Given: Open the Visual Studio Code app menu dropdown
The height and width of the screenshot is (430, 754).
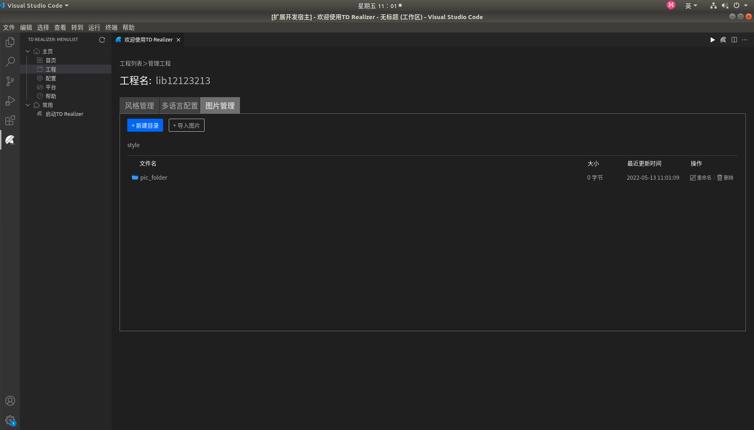Looking at the screenshot, I should pos(38,6).
